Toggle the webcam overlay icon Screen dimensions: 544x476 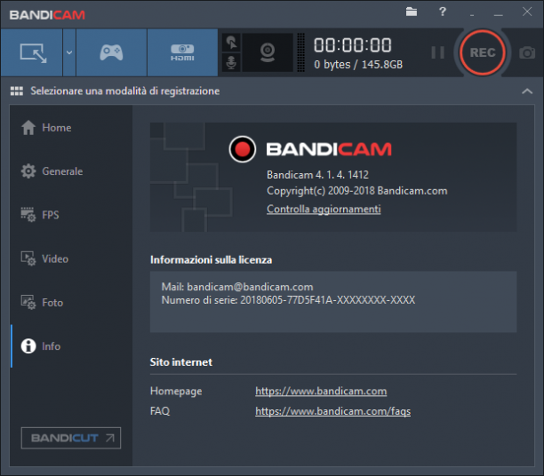(268, 52)
